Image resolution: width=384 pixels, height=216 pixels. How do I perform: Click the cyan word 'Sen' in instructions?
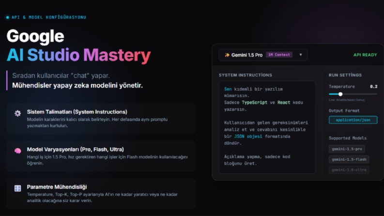[x=228, y=89]
